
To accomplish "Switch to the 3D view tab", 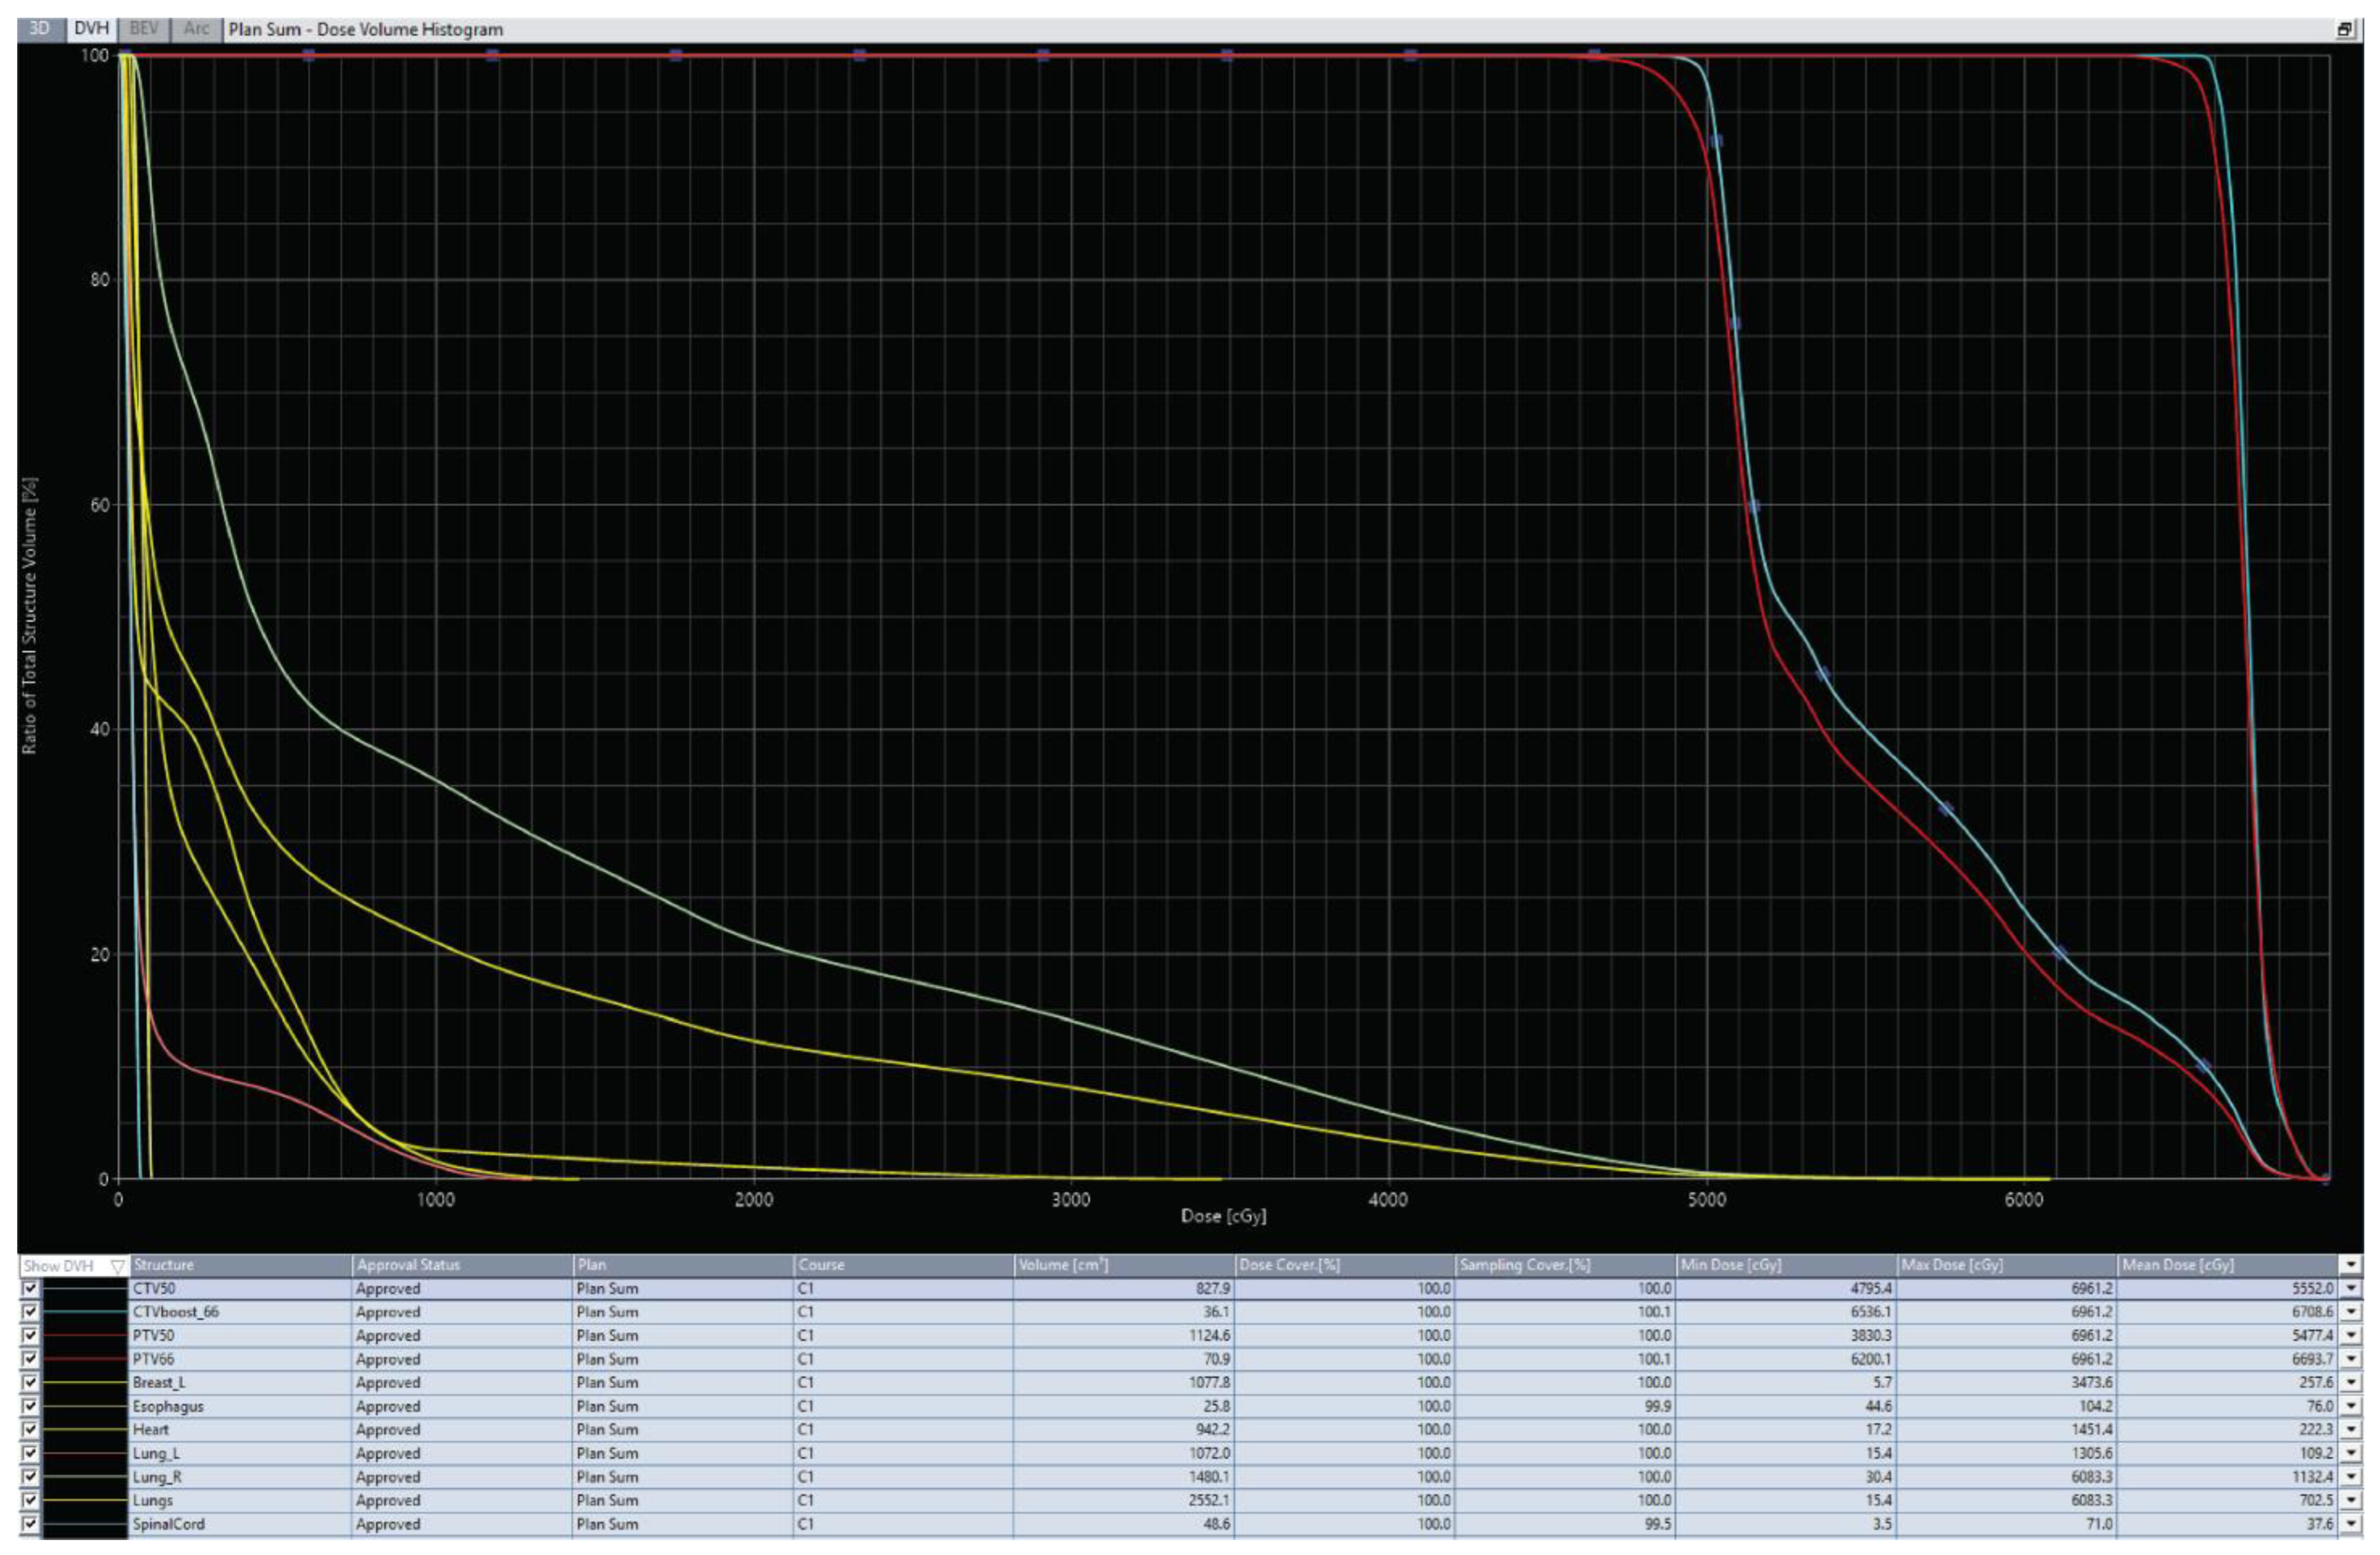I will coord(40,29).
